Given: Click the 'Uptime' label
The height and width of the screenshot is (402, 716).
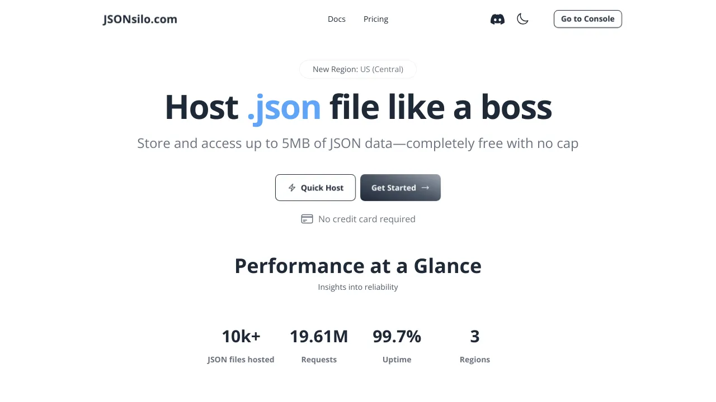Looking at the screenshot, I should (397, 360).
